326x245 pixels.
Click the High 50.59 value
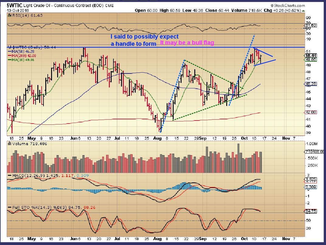click(x=170, y=10)
